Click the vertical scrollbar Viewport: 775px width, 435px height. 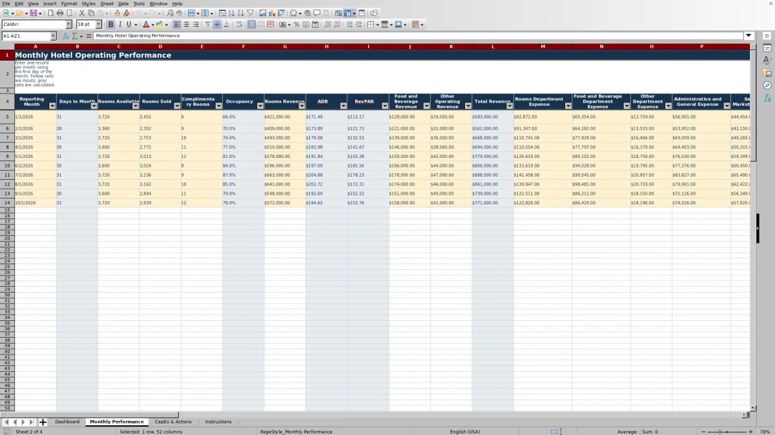pos(752,228)
